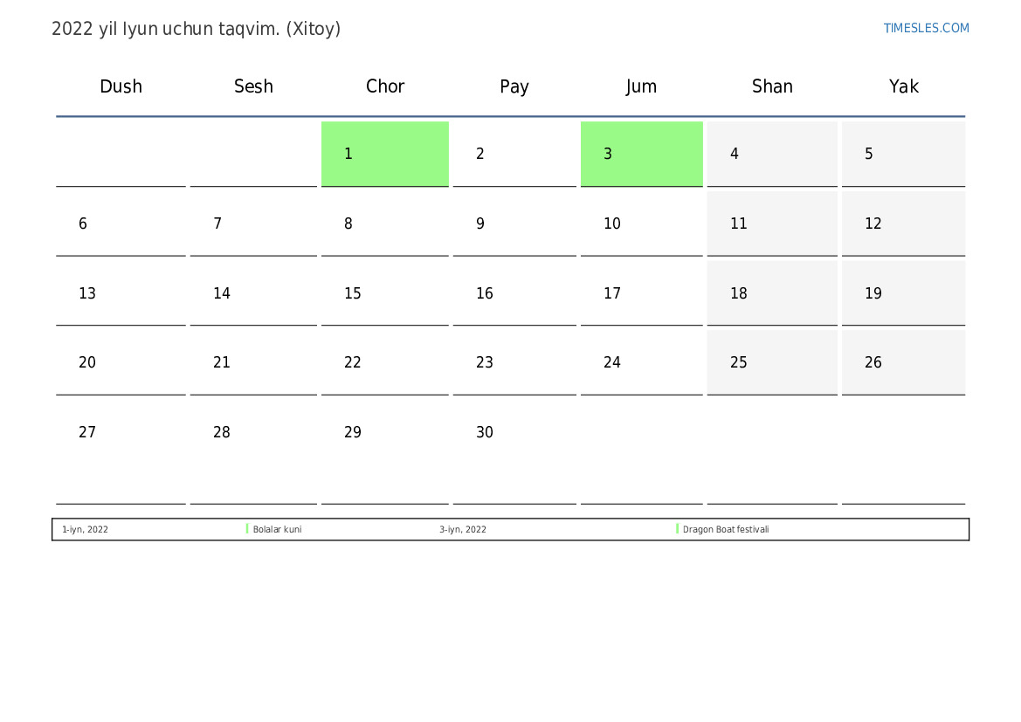Click the green marker beside Dragon Boat festivali
This screenshot has width=1021, height=722.
point(677,529)
